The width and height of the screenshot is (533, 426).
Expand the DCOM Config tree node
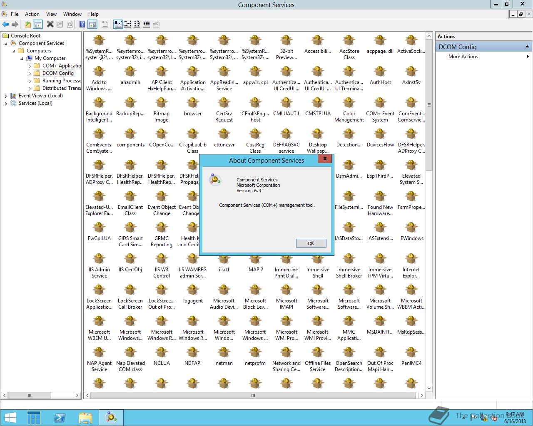[30, 73]
